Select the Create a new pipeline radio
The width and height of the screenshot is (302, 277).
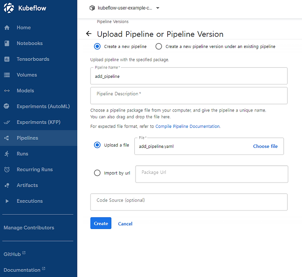[97, 46]
